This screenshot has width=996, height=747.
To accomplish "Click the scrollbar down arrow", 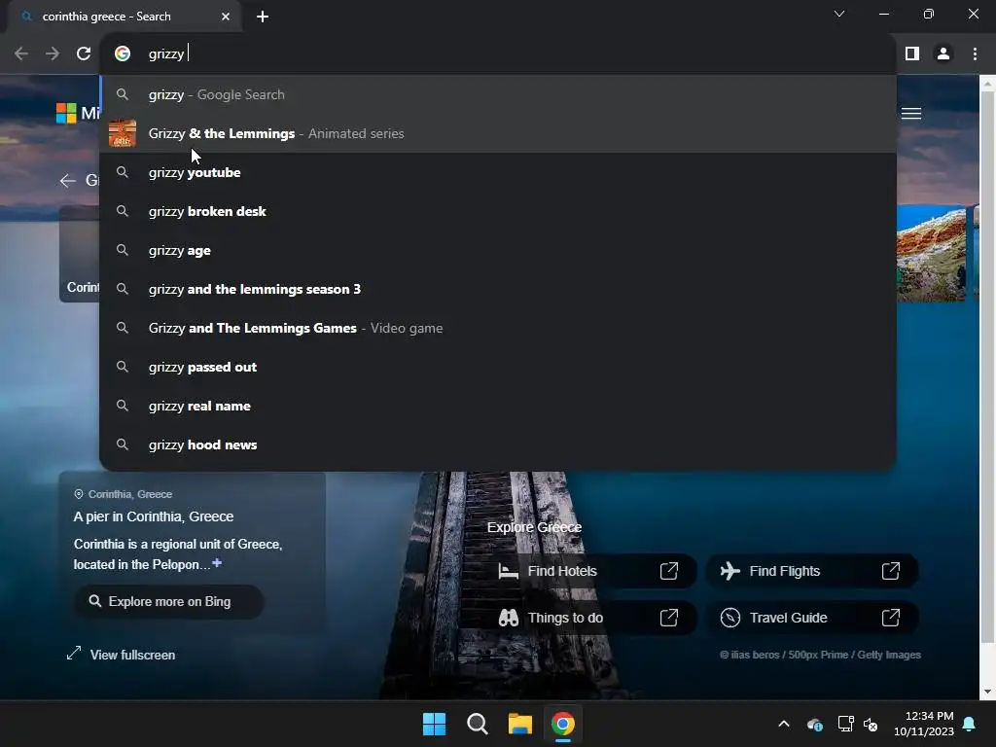I will [987, 692].
